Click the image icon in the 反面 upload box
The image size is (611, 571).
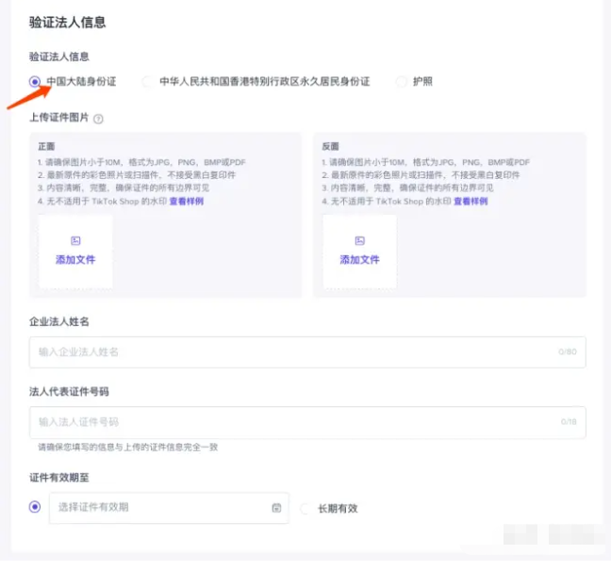[359, 241]
